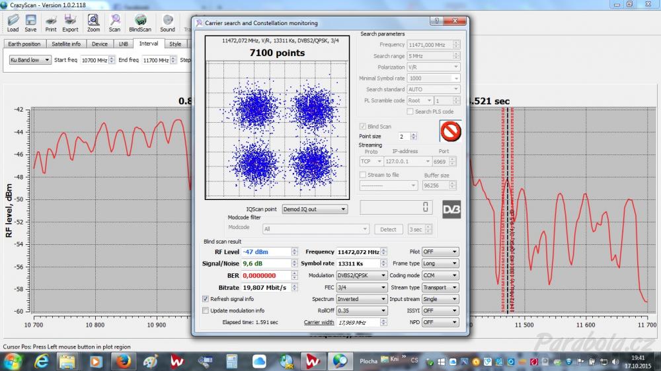Activate the Zoom tool
Screen dimensions: 661x371
93,22
